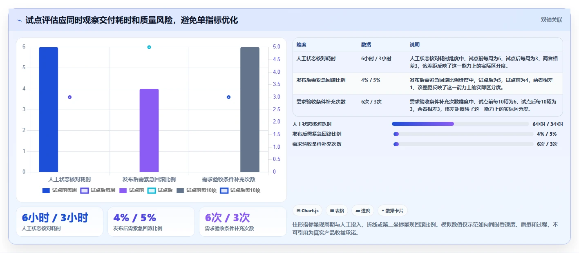Image resolution: width=579 pixels, height=253 pixels.
Task: Toggle the cyan 试点后 legend item
Action: (160, 190)
